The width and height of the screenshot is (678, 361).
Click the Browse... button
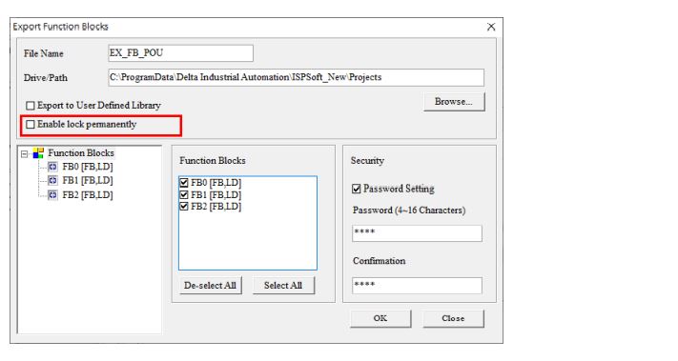click(x=454, y=102)
